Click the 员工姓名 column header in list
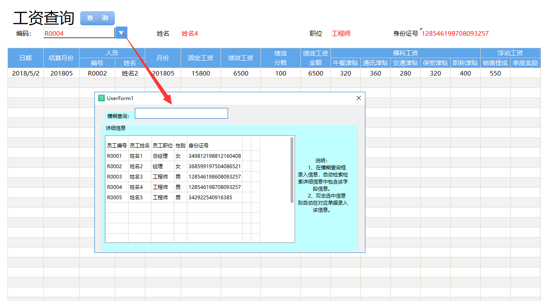The image size is (541, 301). coord(140,146)
